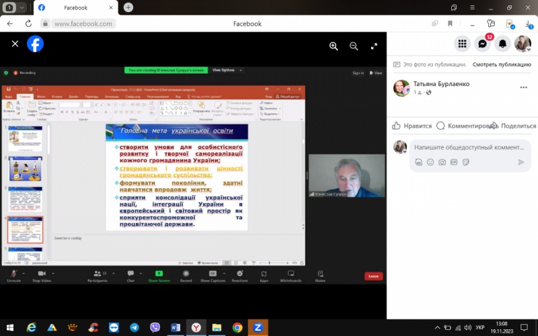Zoom in on the photo
The height and width of the screenshot is (336, 538).
(334, 46)
